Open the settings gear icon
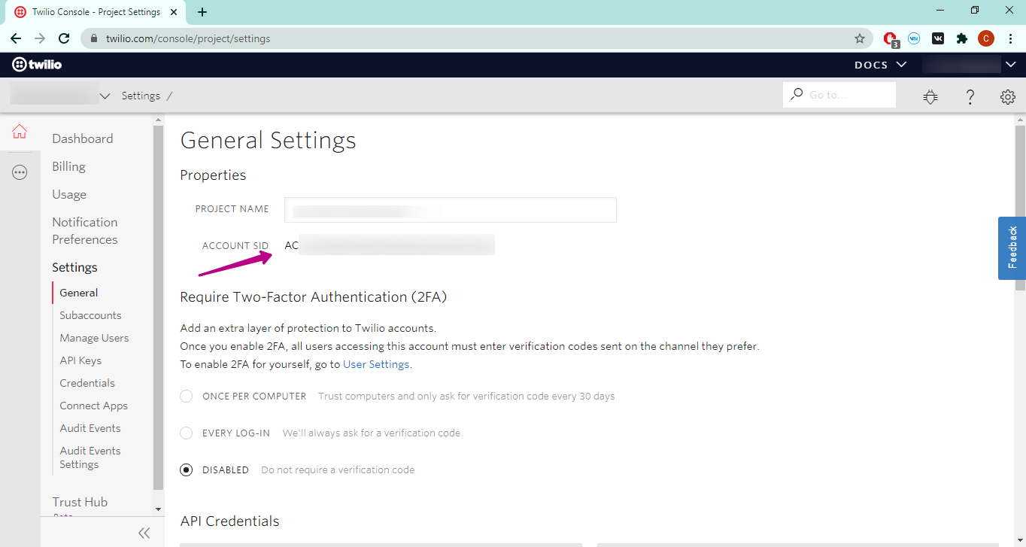1026x547 pixels. coord(1008,96)
